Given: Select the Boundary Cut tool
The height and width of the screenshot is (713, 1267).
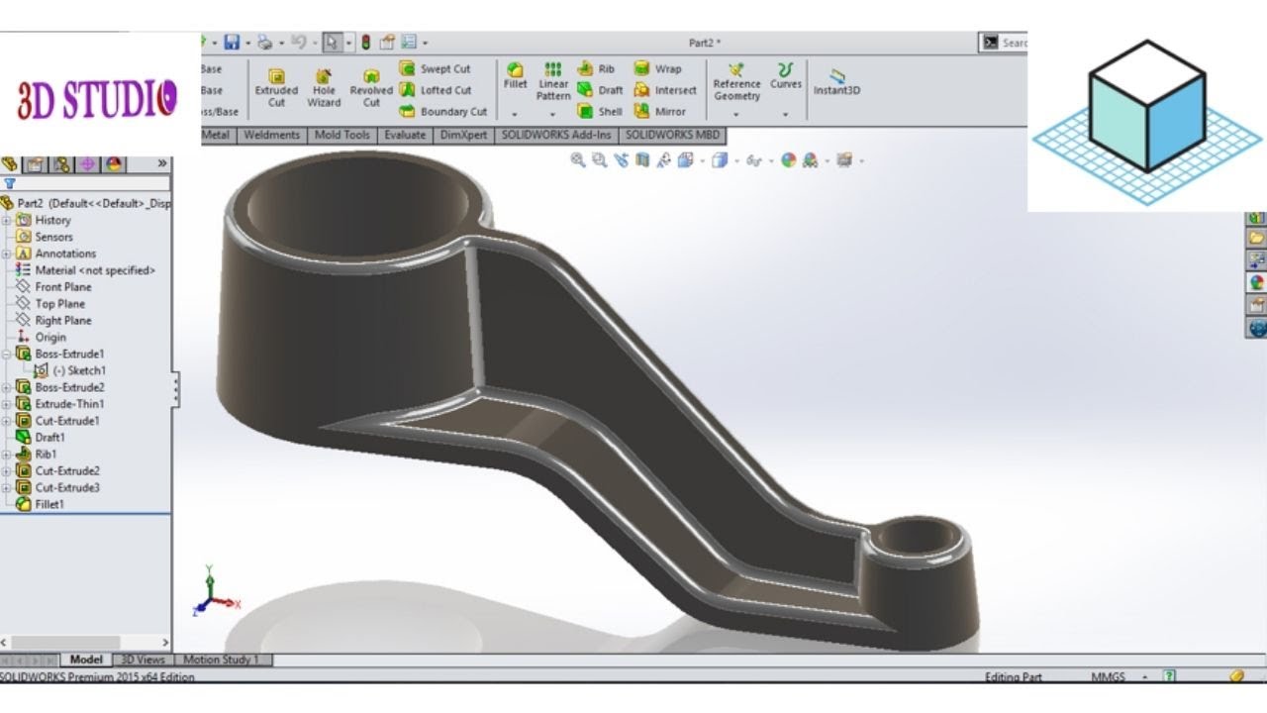Looking at the screenshot, I should [442, 111].
